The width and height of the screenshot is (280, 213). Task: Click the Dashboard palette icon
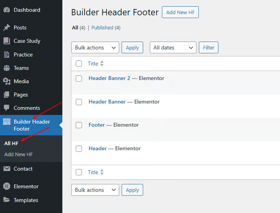7,10
